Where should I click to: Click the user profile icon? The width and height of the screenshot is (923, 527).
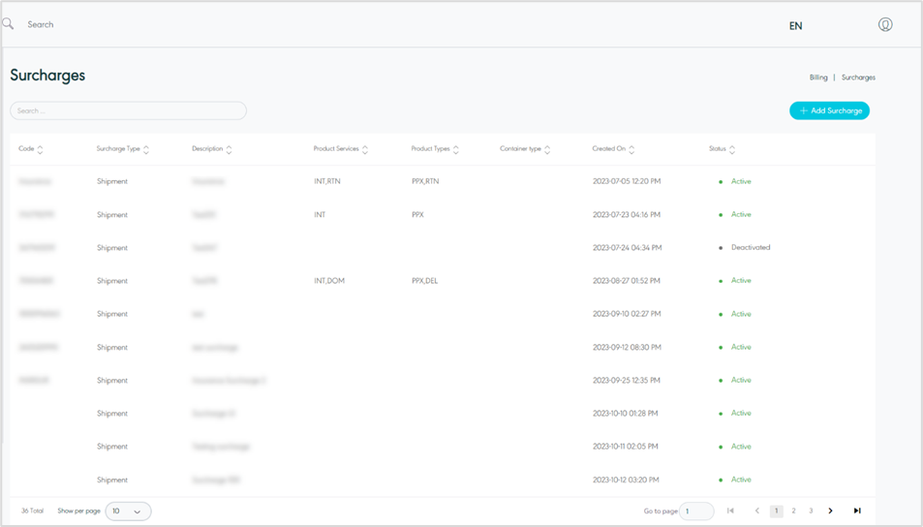(x=884, y=25)
